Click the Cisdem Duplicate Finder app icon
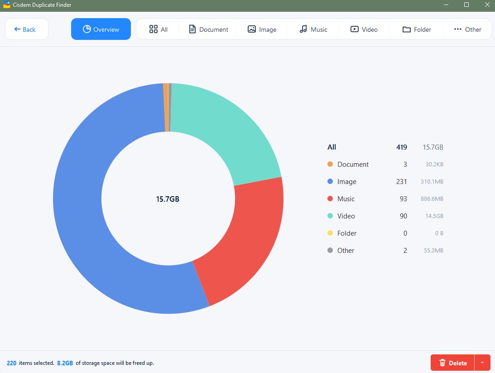 tap(7, 5)
